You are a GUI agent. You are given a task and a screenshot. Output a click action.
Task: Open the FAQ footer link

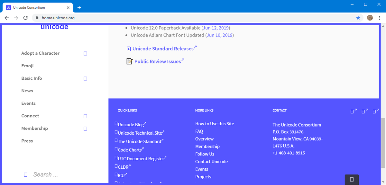coord(199,131)
